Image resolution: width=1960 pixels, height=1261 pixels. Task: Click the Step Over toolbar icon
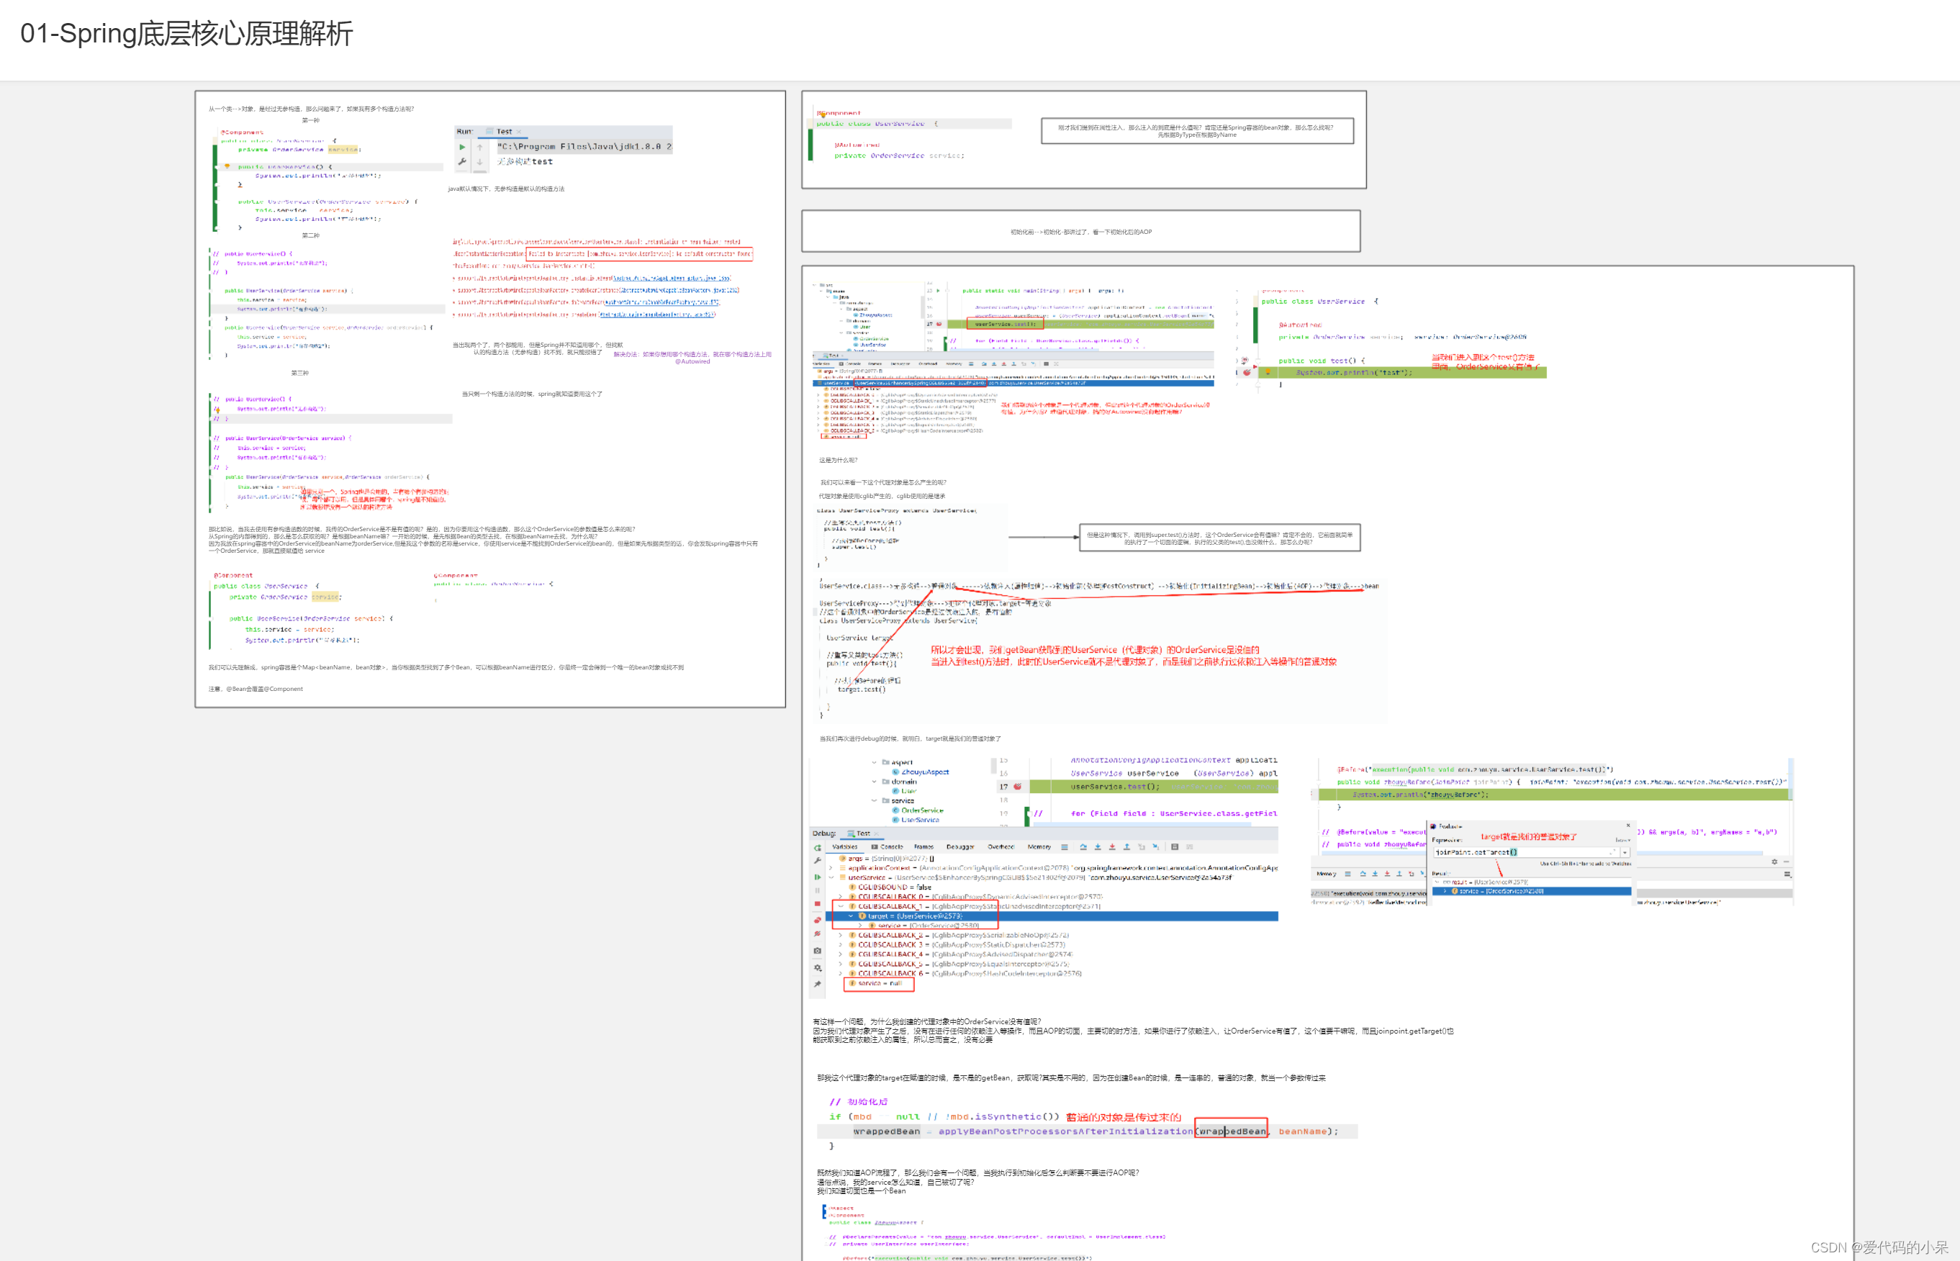(1083, 846)
